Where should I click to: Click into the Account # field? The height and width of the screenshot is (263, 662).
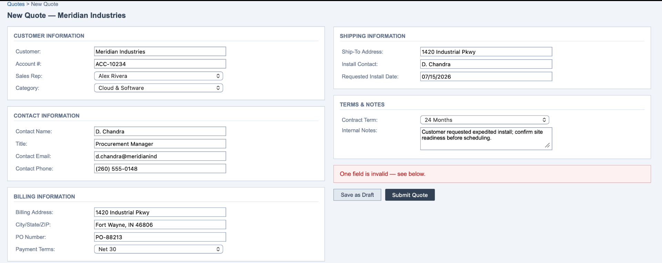(x=160, y=64)
